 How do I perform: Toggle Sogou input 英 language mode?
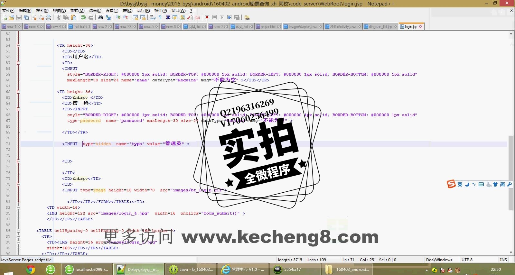(460, 184)
